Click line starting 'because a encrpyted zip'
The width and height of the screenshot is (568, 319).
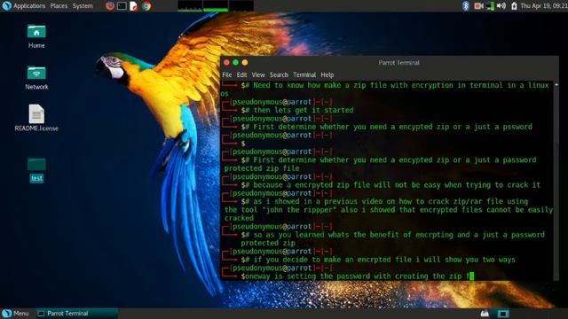click(x=397, y=185)
